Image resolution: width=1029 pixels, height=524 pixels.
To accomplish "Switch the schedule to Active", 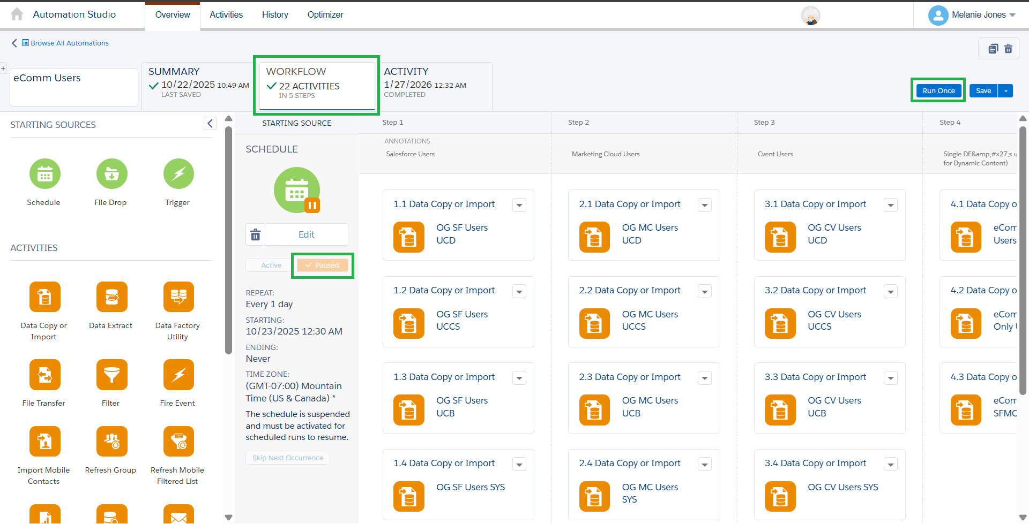I will 271,265.
